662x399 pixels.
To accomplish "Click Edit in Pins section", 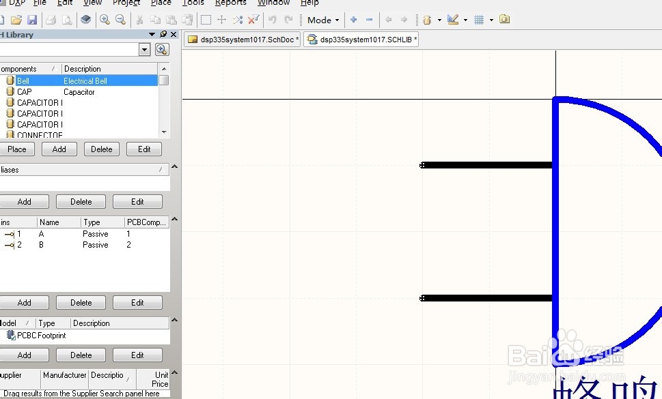I will pos(137,303).
